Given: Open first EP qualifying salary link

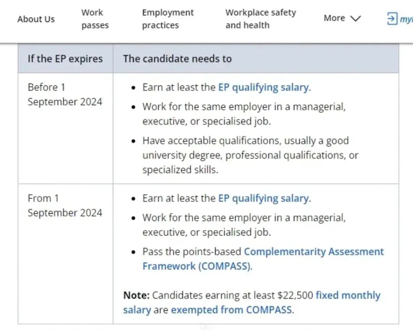Looking at the screenshot, I should tap(265, 87).
